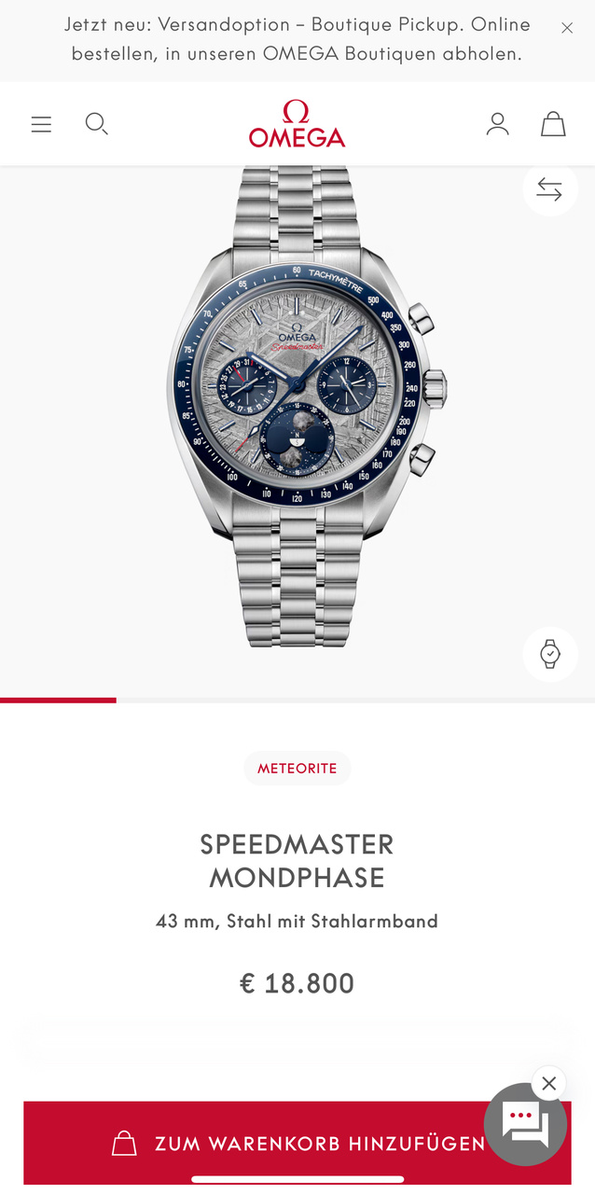Select the METEORITE tag
Image resolution: width=595 pixels, height=1194 pixels.
click(x=297, y=769)
